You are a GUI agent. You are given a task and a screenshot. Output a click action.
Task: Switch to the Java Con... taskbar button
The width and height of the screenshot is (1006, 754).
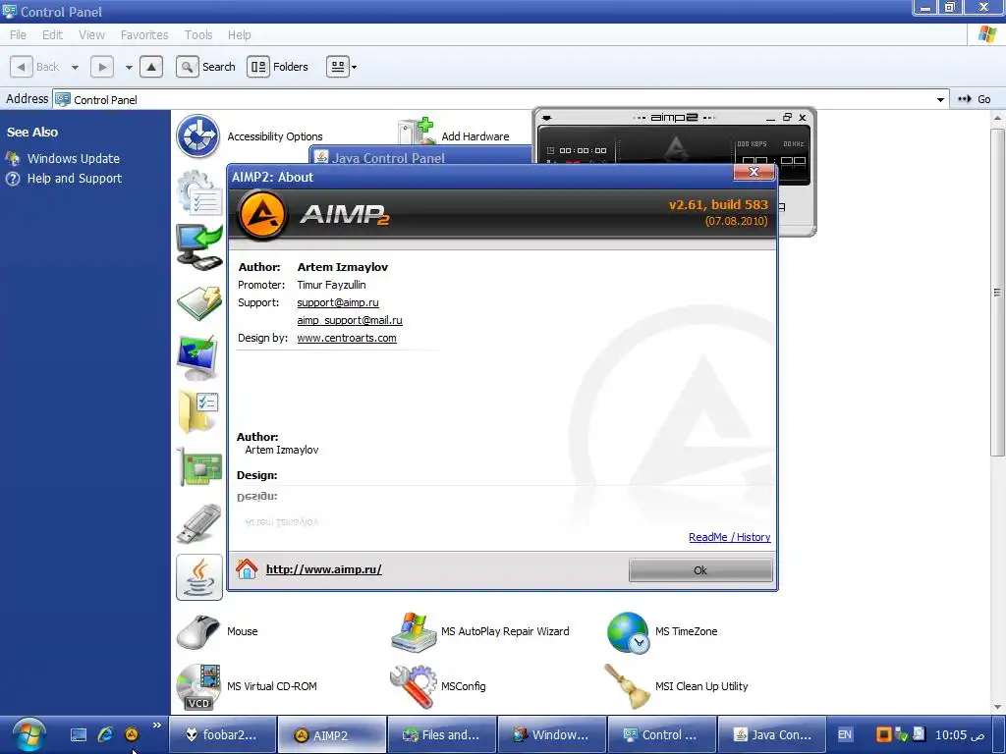tap(772, 734)
